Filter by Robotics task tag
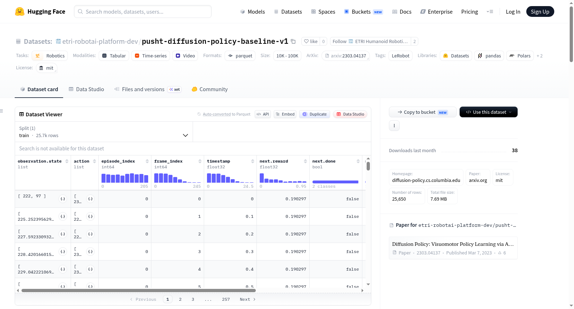 click(50, 56)
